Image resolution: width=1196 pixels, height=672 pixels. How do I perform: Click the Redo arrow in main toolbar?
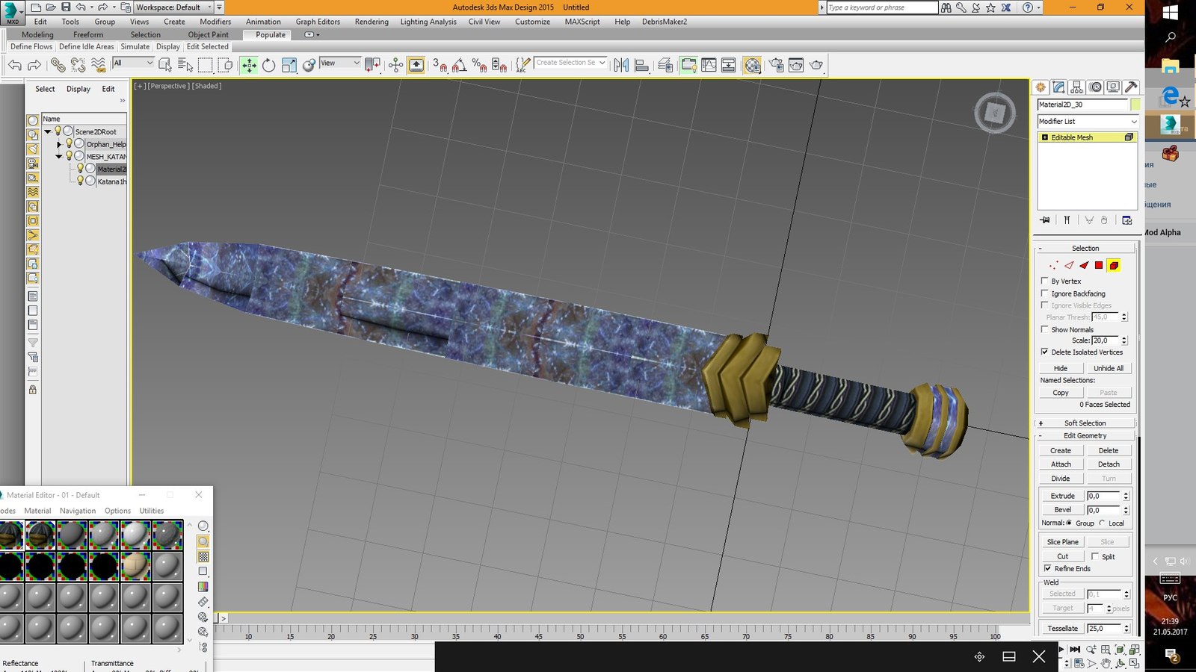(x=34, y=66)
